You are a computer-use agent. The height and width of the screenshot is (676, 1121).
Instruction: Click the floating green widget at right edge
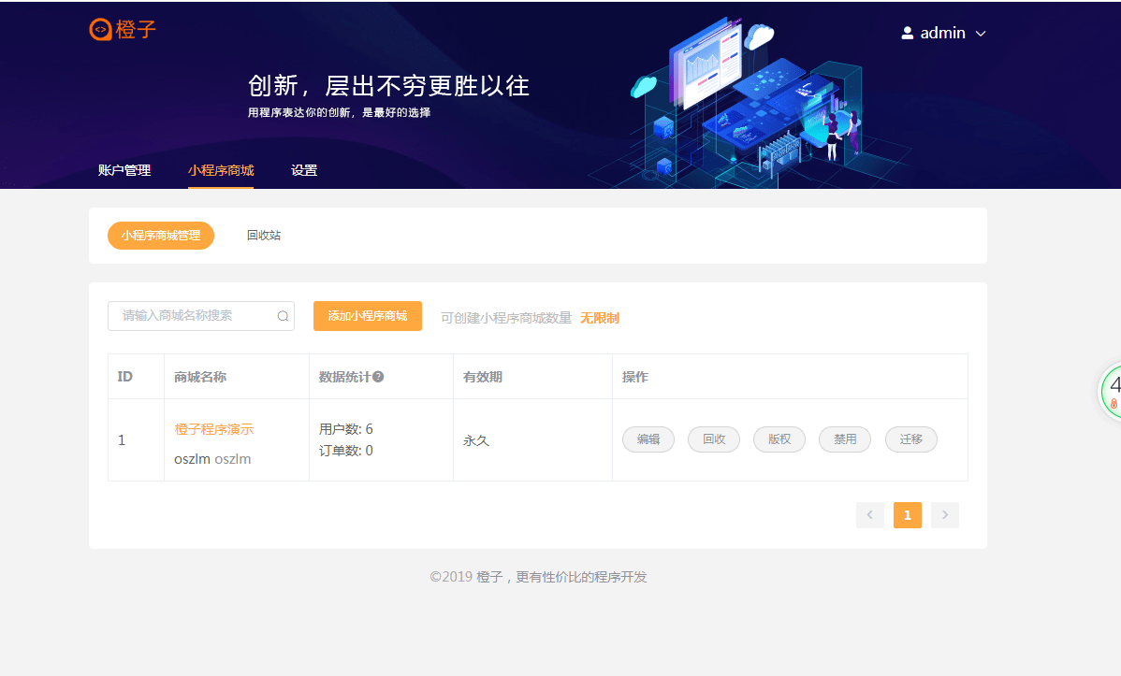1111,391
